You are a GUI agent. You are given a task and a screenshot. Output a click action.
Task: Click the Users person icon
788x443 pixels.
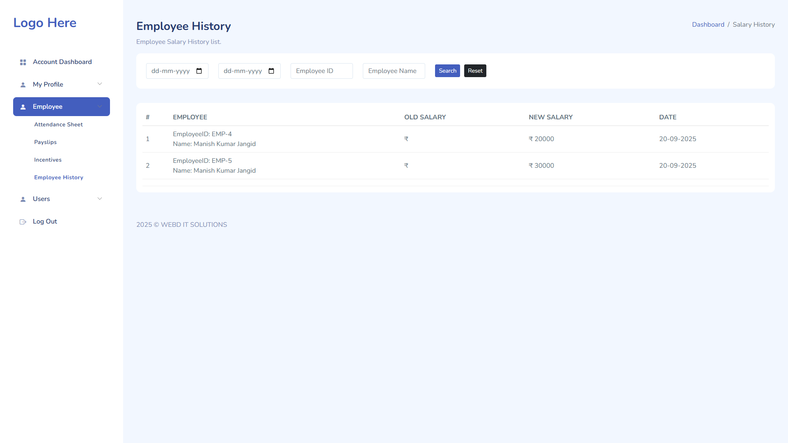coord(23,199)
